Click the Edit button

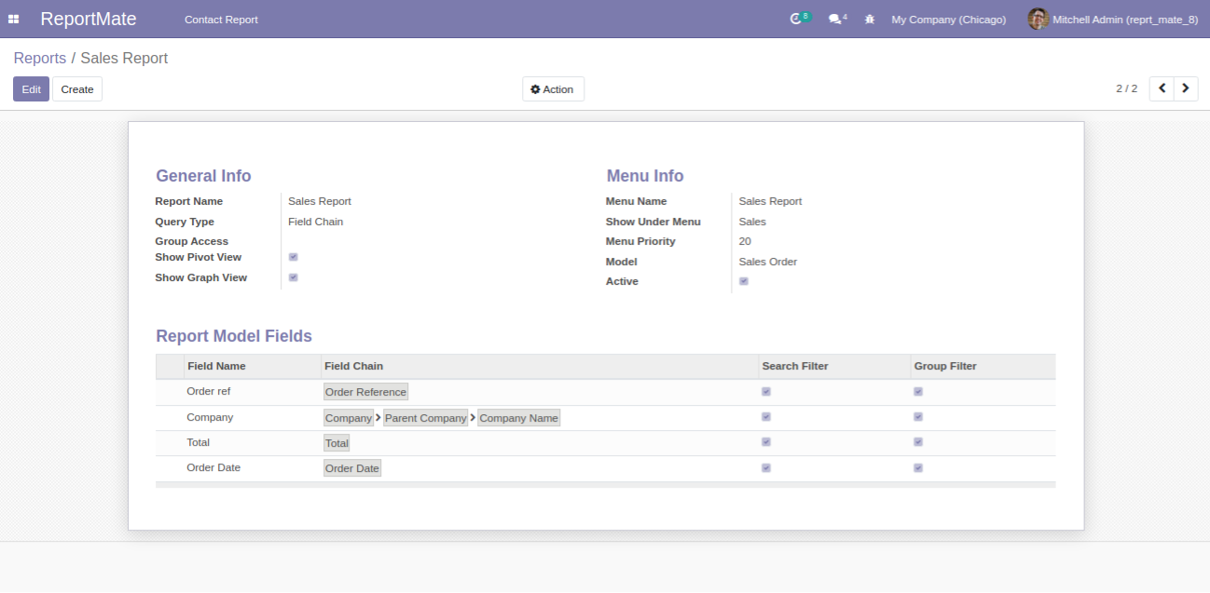(x=31, y=89)
